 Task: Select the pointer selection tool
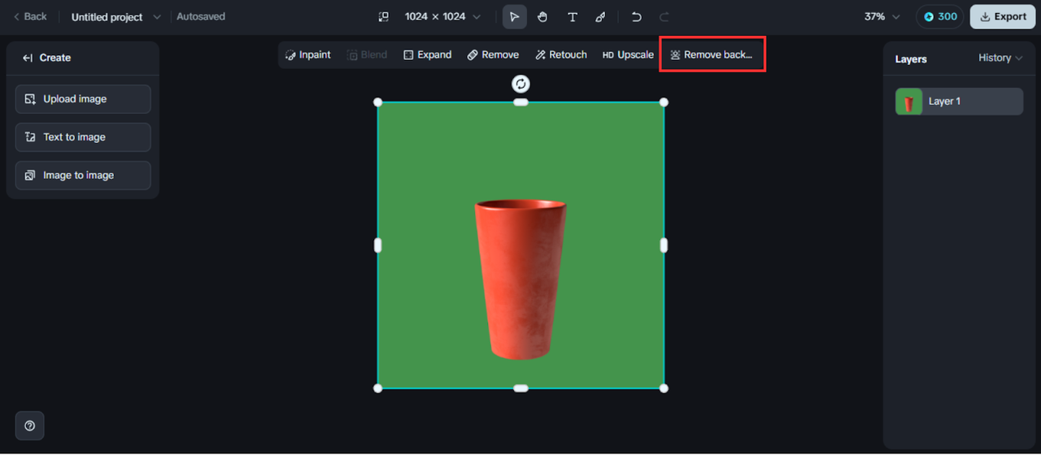pyautogui.click(x=514, y=17)
